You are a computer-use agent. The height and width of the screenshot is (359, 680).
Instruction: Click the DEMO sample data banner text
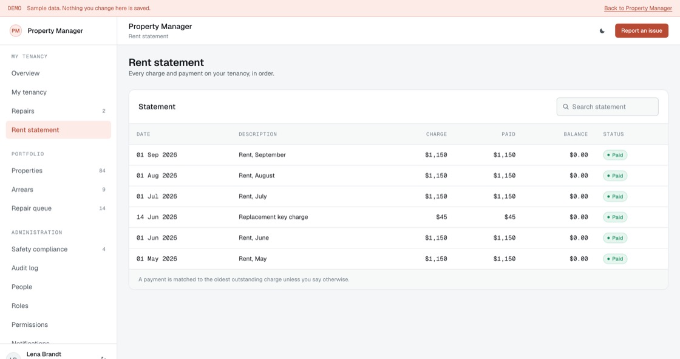(79, 9)
